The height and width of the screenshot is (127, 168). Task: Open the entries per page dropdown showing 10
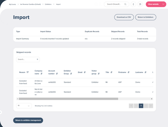coord(24,106)
